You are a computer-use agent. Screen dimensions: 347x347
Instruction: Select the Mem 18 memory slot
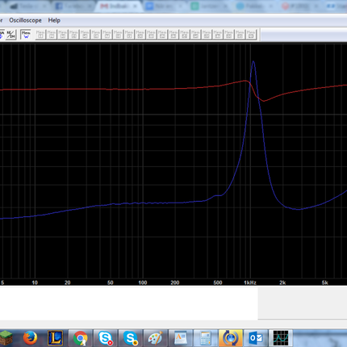228,35
